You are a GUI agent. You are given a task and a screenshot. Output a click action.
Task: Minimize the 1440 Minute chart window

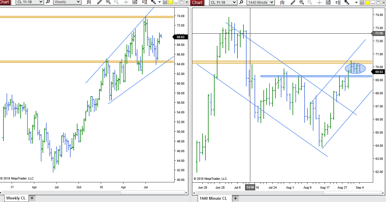point(373,3)
